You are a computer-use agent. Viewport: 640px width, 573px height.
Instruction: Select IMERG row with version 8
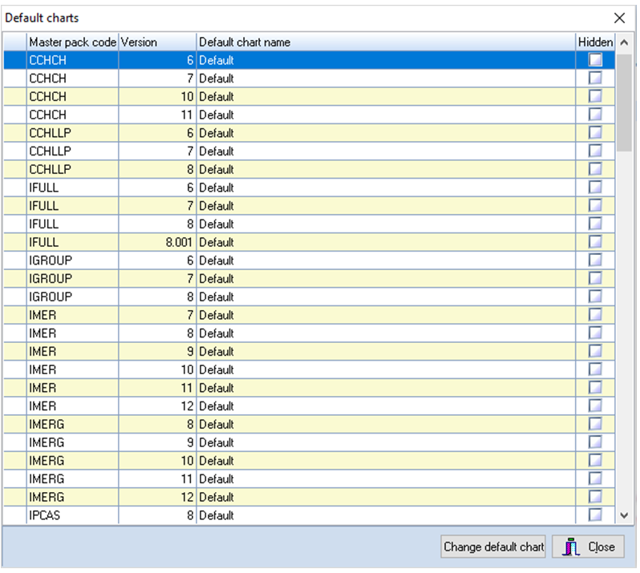[309, 424]
